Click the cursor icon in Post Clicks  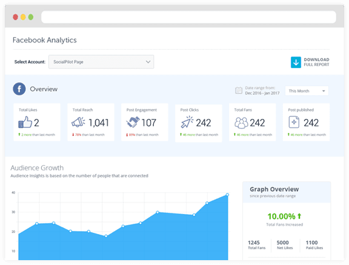pos(187,122)
